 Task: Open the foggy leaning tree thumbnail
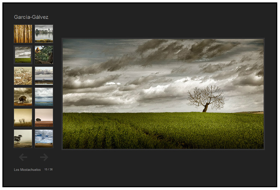click(23, 139)
